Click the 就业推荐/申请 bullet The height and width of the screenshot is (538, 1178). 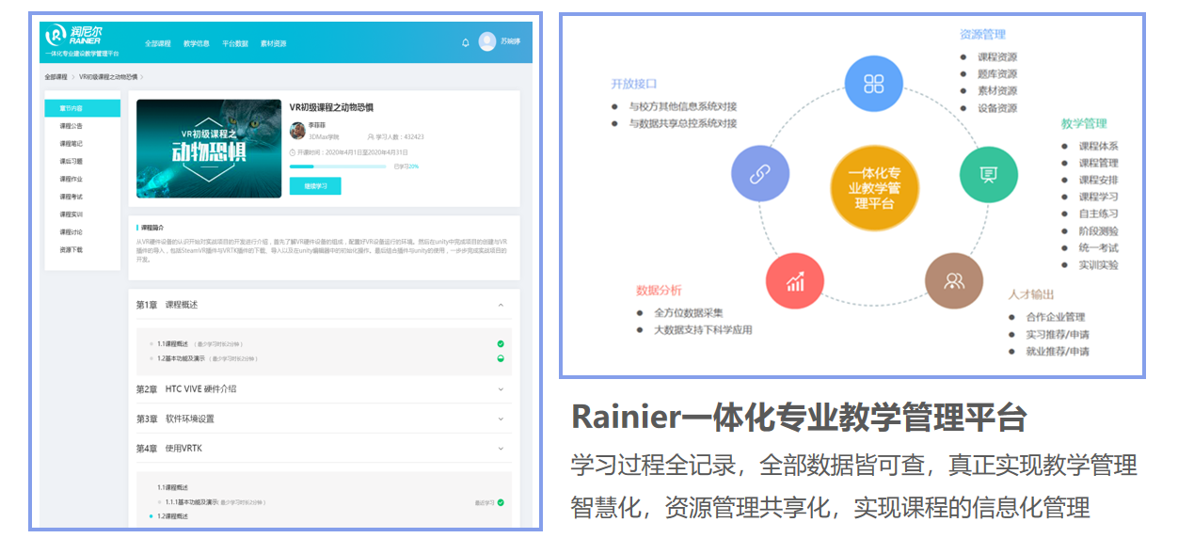click(x=1058, y=351)
